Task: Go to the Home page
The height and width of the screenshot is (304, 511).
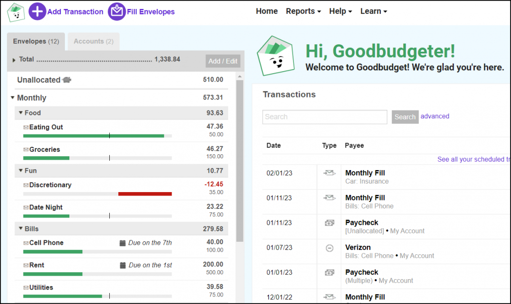Action: tap(266, 11)
